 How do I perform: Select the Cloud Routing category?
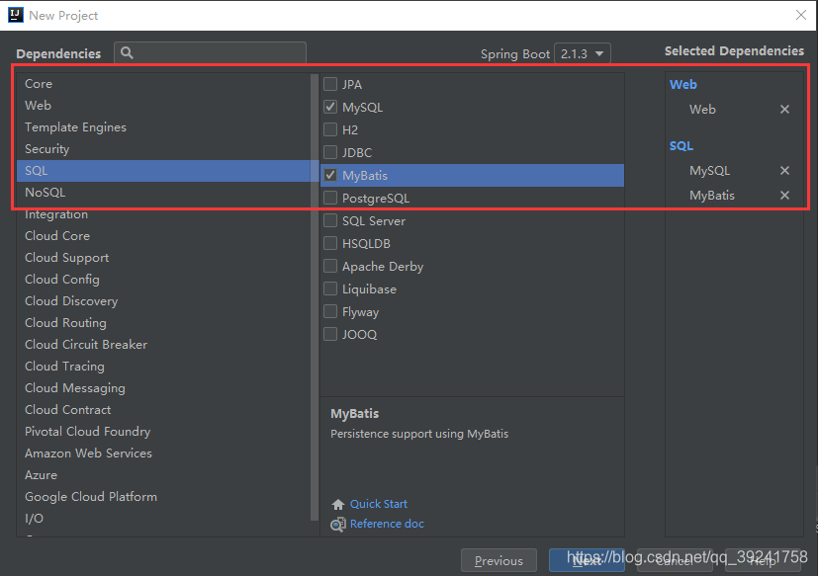pyautogui.click(x=164, y=323)
